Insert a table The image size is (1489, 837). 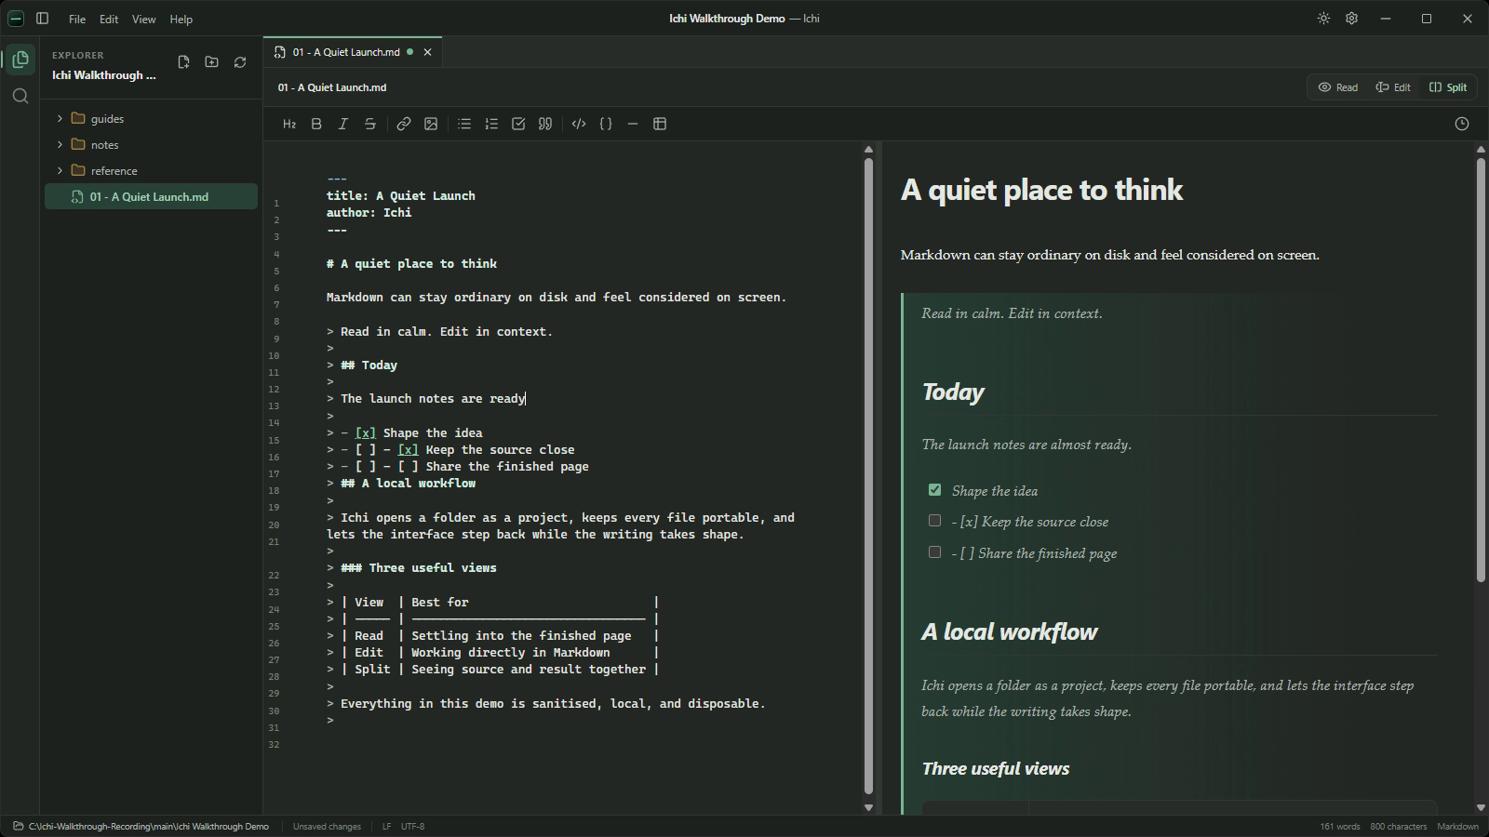pos(660,124)
